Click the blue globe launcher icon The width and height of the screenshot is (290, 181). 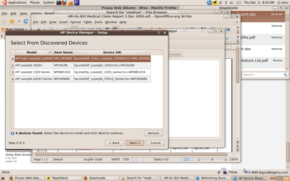click(76, 3)
